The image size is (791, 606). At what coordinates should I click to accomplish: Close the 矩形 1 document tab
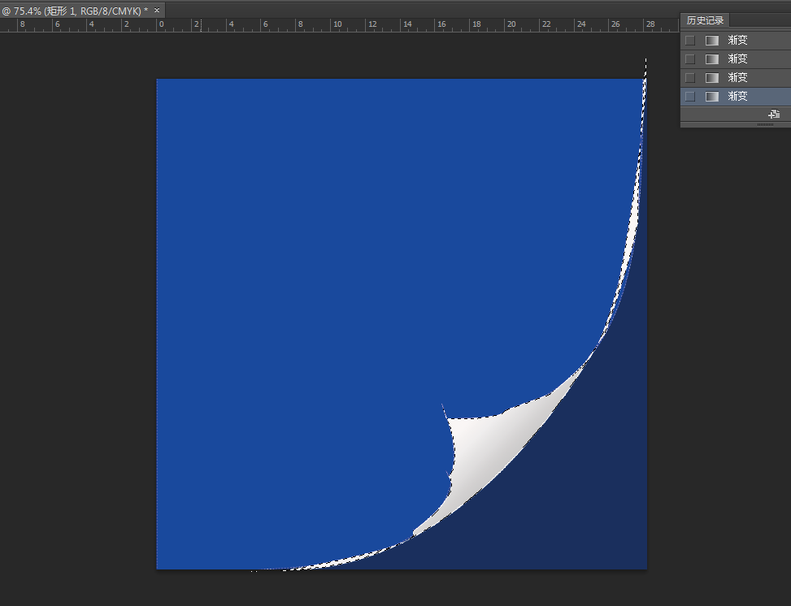tap(157, 11)
